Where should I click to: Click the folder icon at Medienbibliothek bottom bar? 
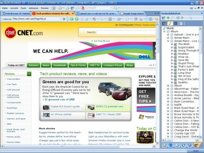click(x=164, y=145)
